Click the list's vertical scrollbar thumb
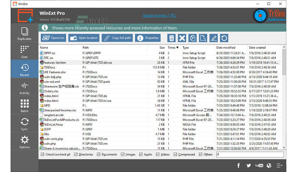This screenshot has height=172, width=297. [x=284, y=62]
